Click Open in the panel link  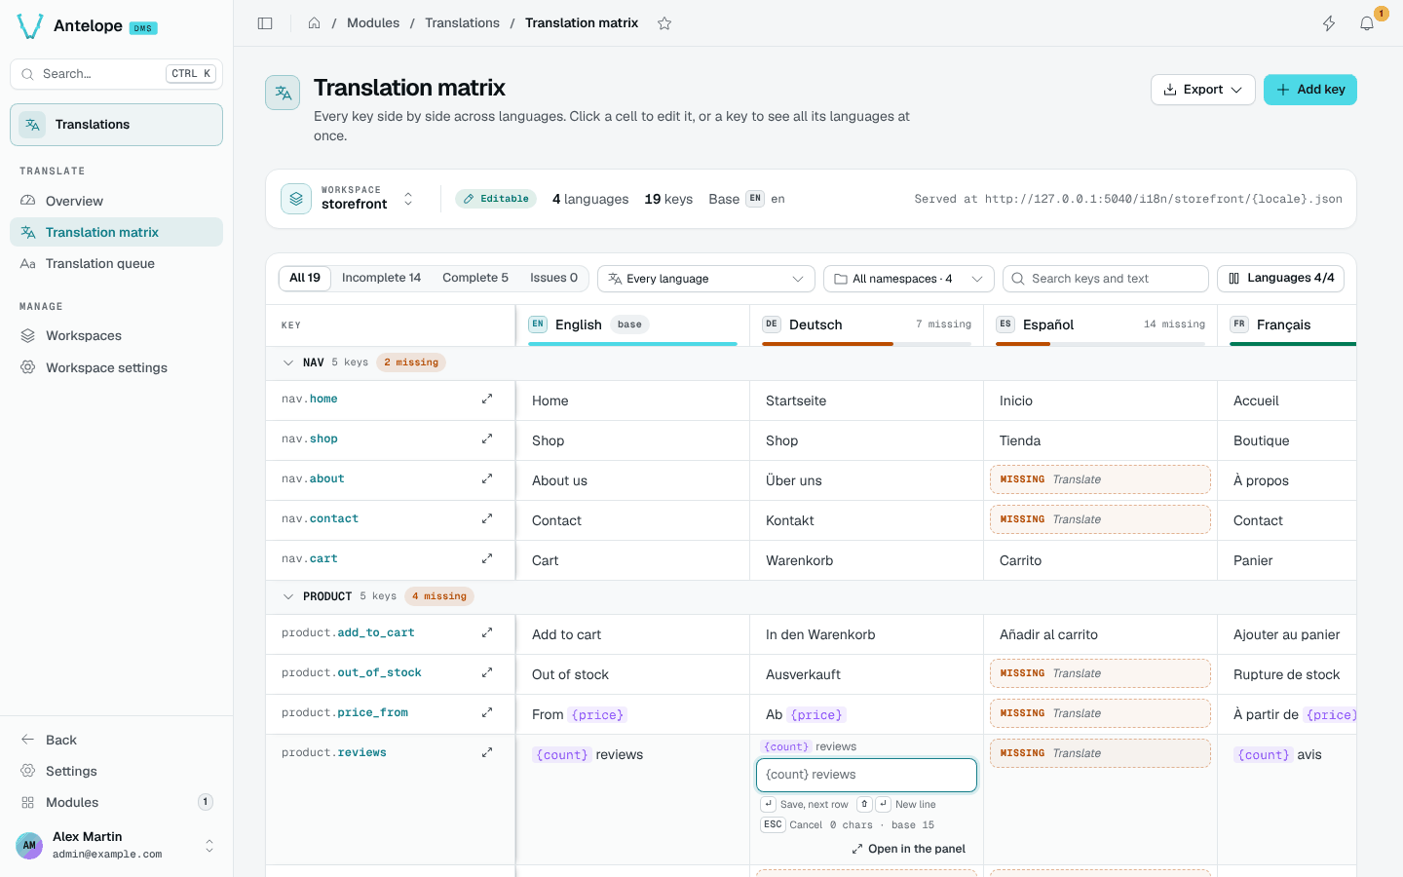909,849
